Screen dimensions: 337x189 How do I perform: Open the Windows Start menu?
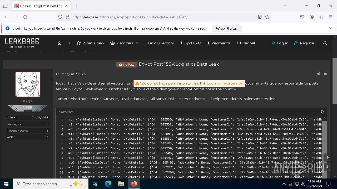pos(6,184)
